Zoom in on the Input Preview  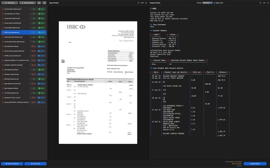[146, 3]
